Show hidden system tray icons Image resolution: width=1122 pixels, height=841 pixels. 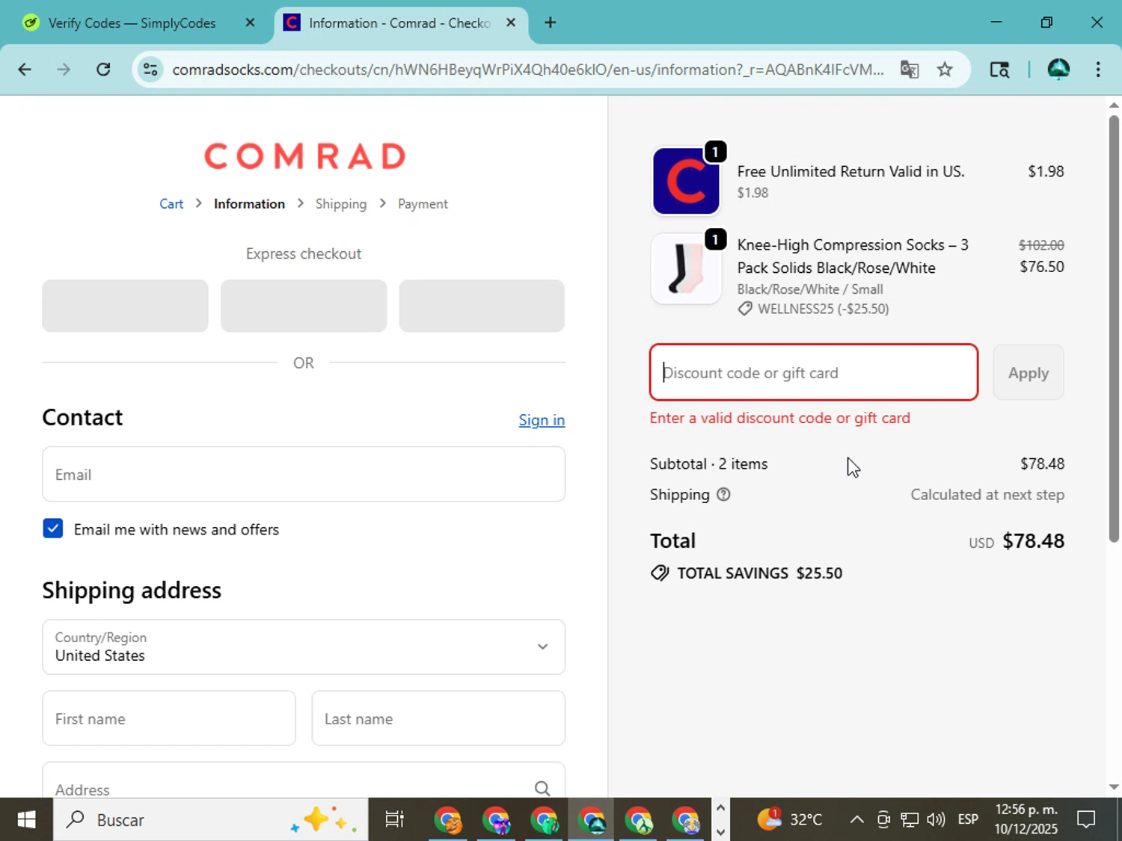point(857,820)
